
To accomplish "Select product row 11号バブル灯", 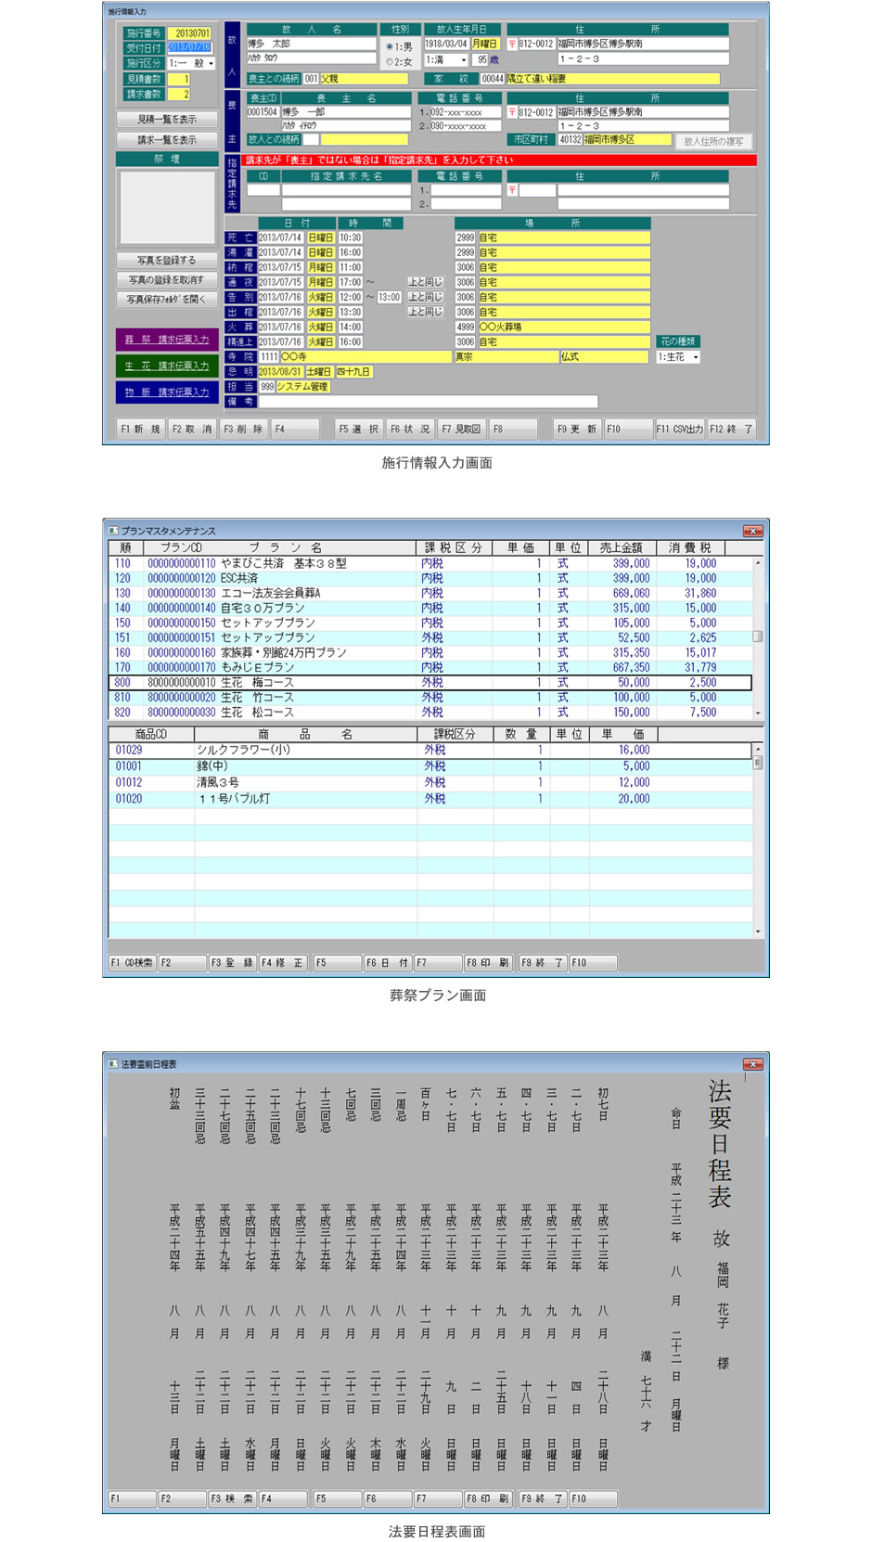I will click(430, 799).
